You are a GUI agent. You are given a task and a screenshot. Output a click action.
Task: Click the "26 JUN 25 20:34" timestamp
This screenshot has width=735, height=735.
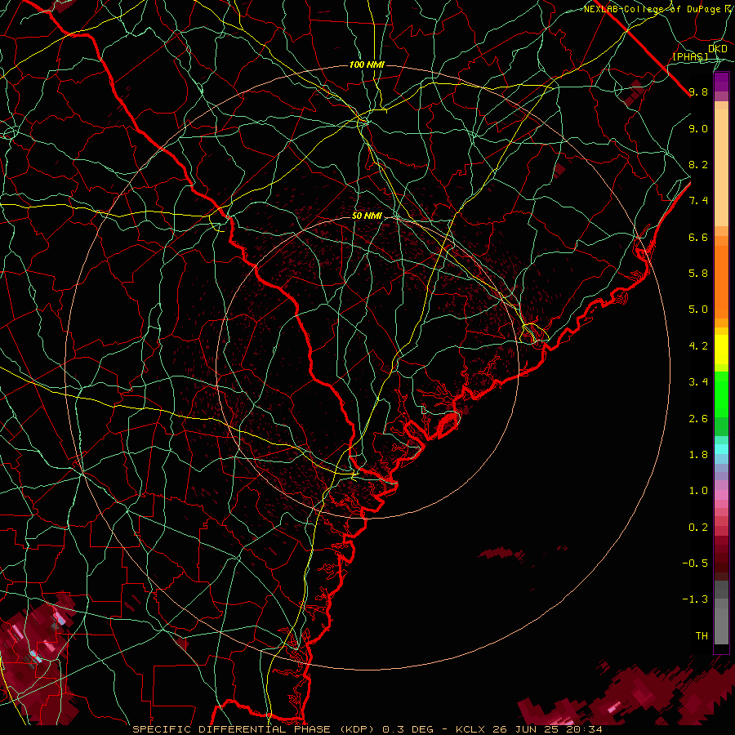(x=547, y=729)
